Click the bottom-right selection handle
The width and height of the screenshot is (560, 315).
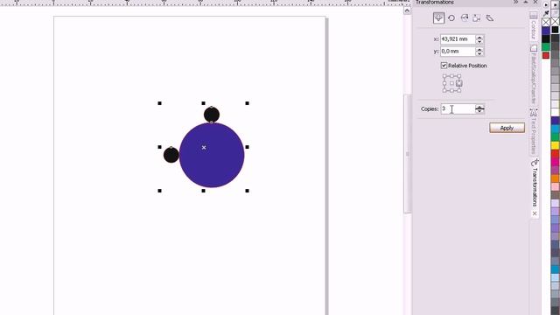[x=247, y=191]
